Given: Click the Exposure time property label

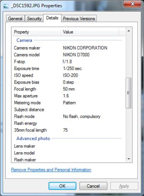Looking at the screenshot, I should click(x=27, y=69).
